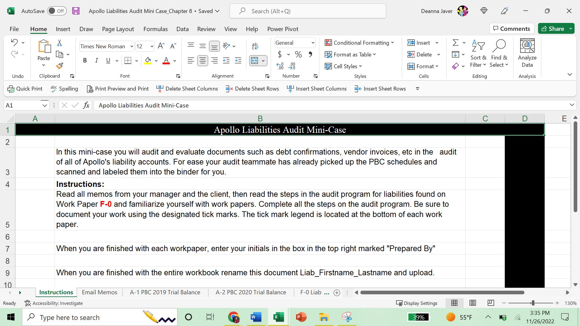
Task: Open Conditional Formatting options
Action: coord(359,43)
